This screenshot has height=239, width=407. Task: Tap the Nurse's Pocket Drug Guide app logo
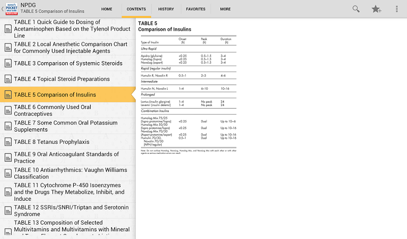pos(11,9)
